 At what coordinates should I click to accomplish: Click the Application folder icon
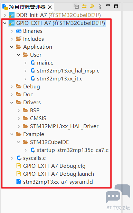19,47
